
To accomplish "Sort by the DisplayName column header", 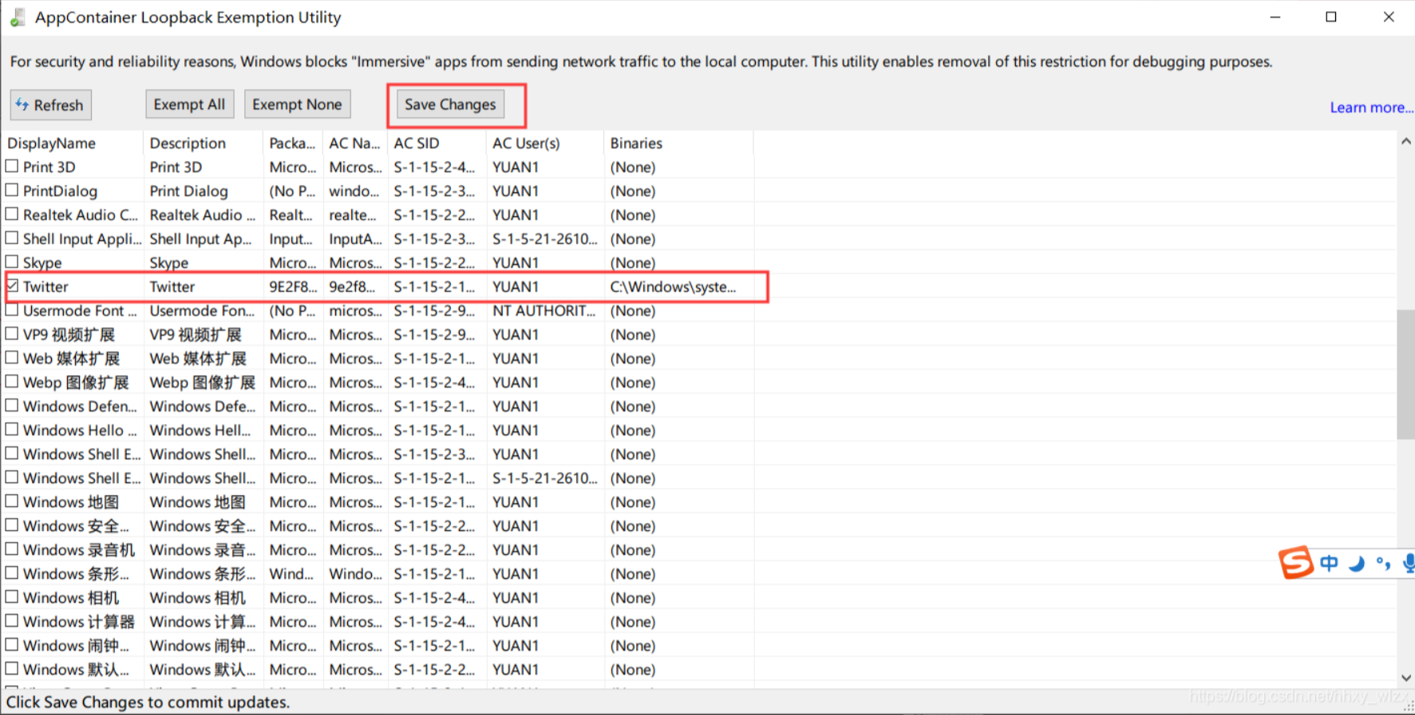I will pyautogui.click(x=73, y=143).
